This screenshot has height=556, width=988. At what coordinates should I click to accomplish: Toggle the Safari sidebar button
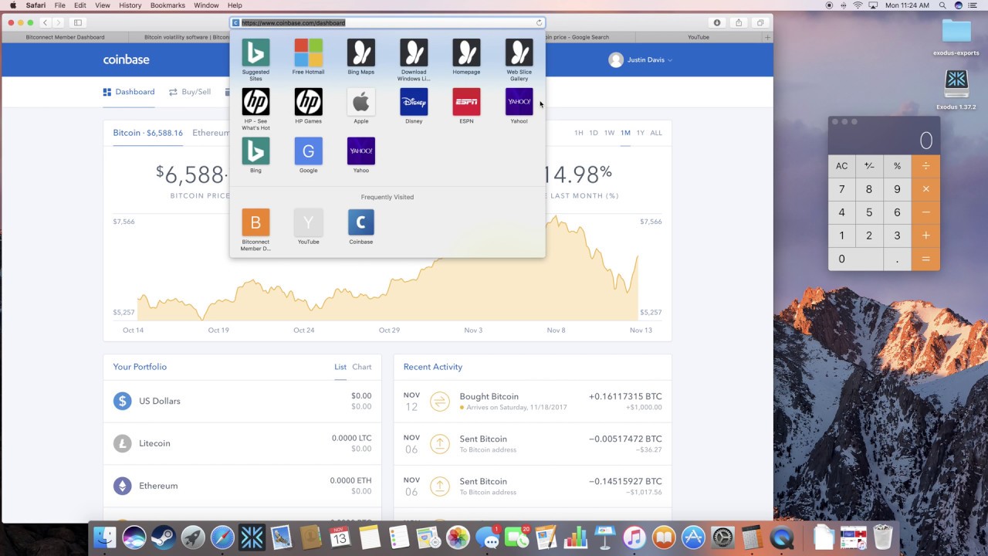coord(78,22)
